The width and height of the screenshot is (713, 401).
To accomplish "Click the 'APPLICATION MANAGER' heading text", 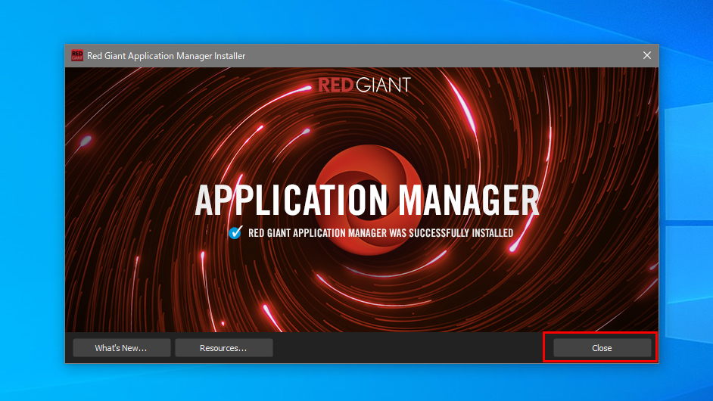I will pos(367,200).
